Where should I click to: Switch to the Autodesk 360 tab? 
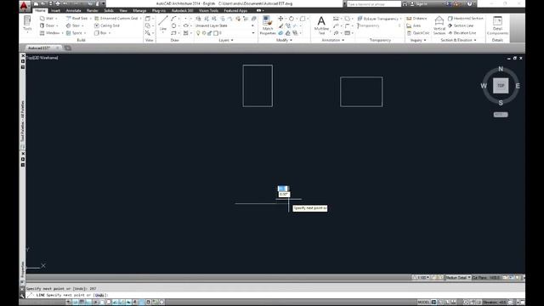tap(182, 11)
